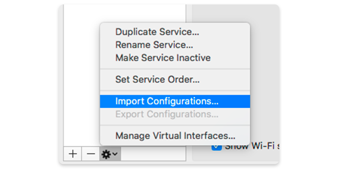
Task: Select Rename Service… menu entry
Action: (154, 45)
